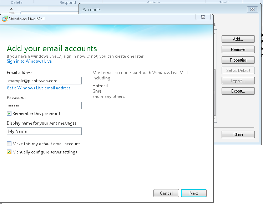Enable Make this my default email account

tap(9, 143)
